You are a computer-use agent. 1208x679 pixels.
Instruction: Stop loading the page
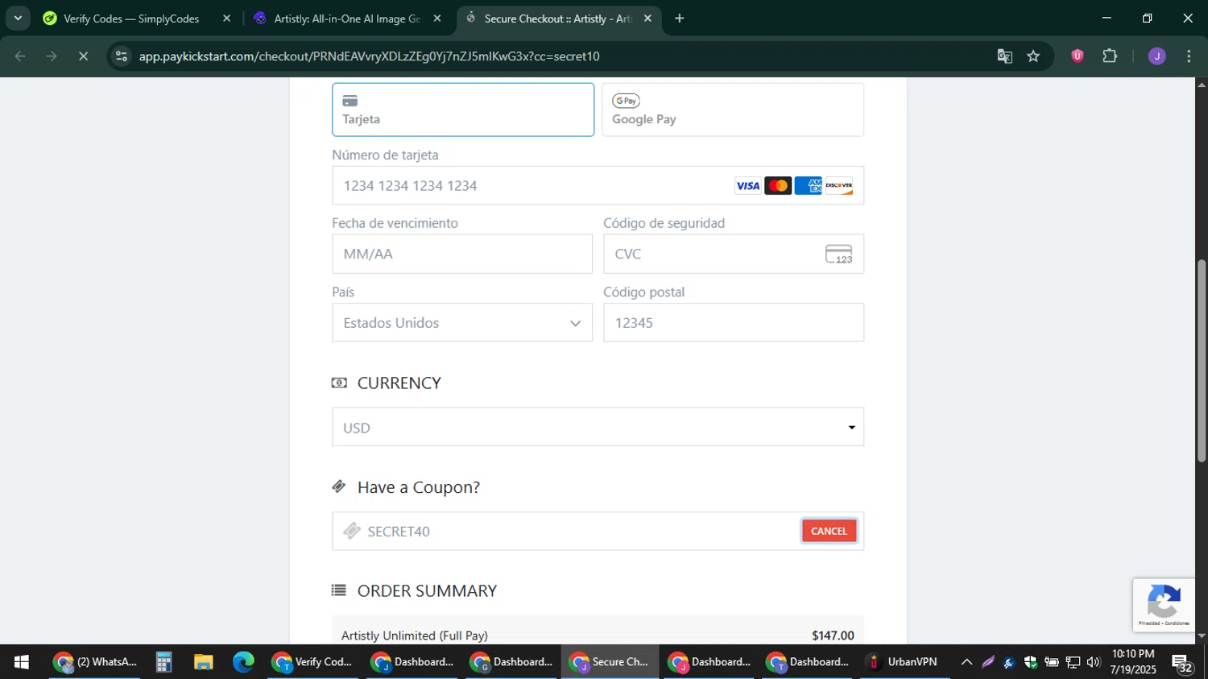83,56
